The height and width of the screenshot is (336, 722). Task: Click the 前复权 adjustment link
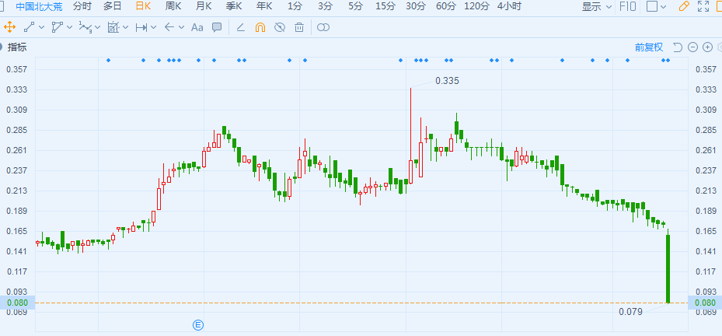click(648, 47)
